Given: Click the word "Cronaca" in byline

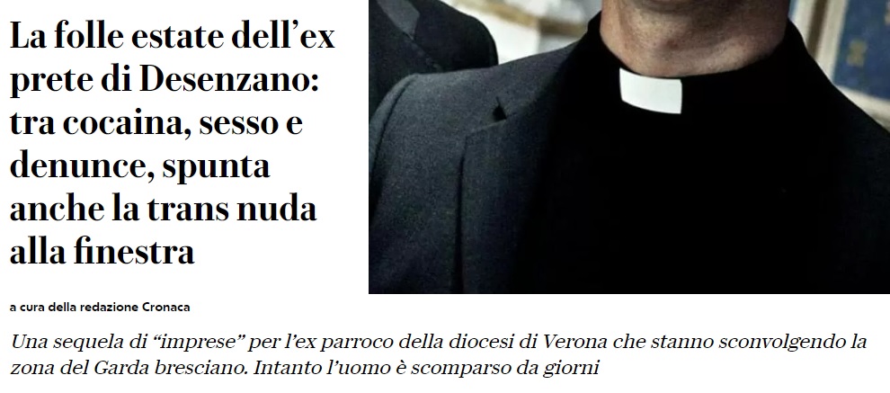Looking at the screenshot, I should pos(165,308).
